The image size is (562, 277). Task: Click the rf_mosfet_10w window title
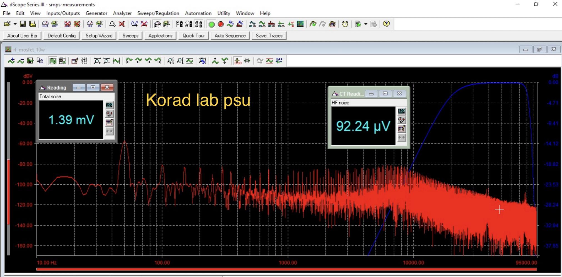(x=29, y=50)
